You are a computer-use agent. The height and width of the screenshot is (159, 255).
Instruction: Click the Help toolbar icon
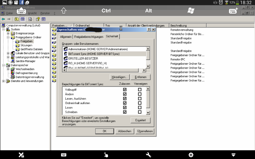point(38,19)
